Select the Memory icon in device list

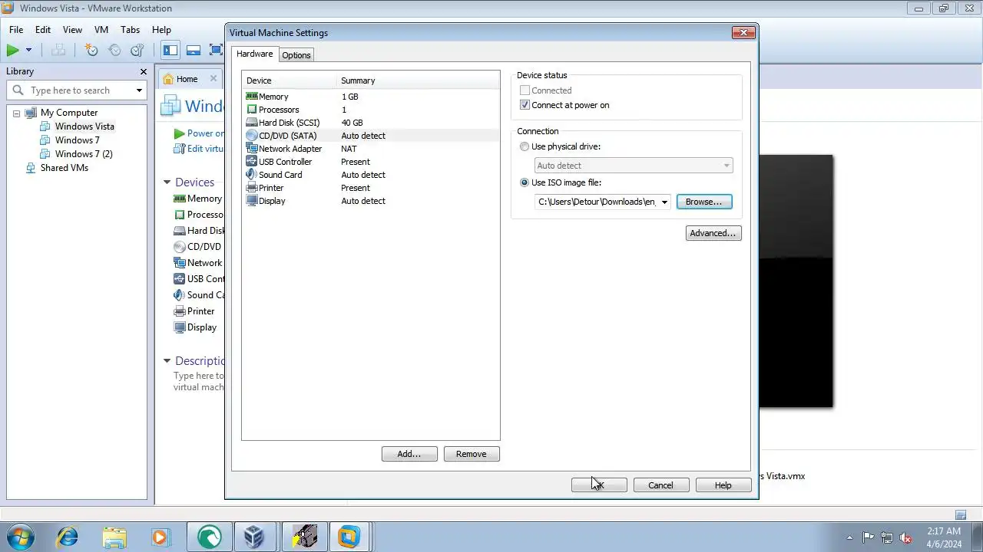pos(252,97)
